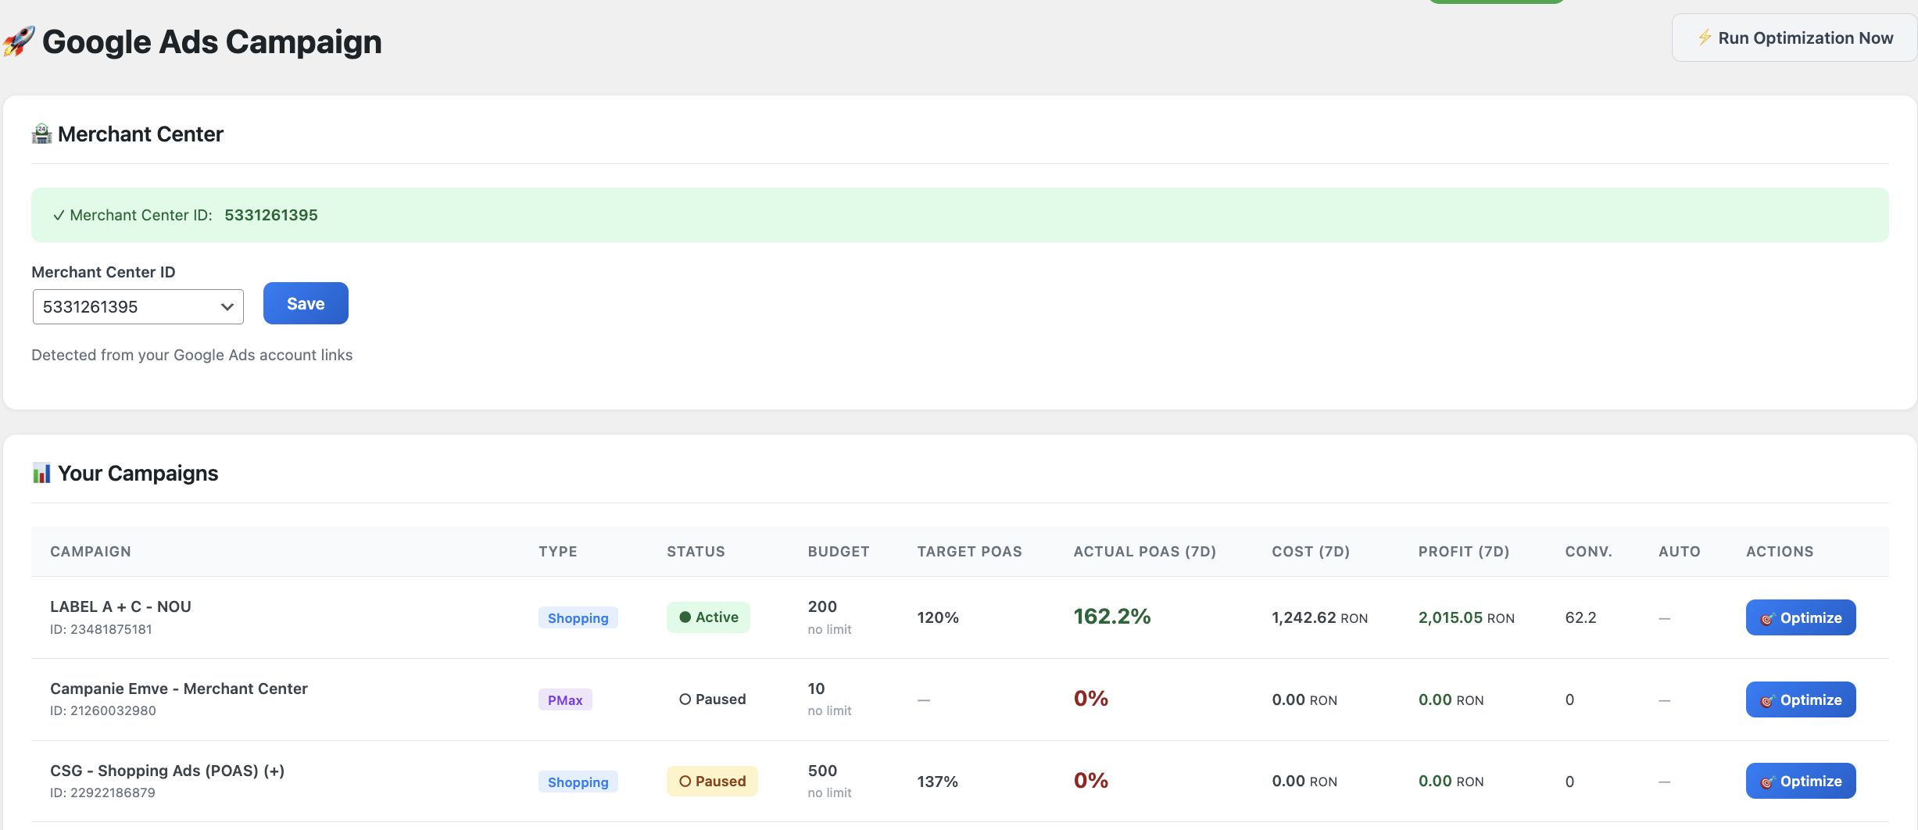Click the lightning bolt on Run Optimization Now
Viewport: 1918px width, 830px height.
[1704, 38]
